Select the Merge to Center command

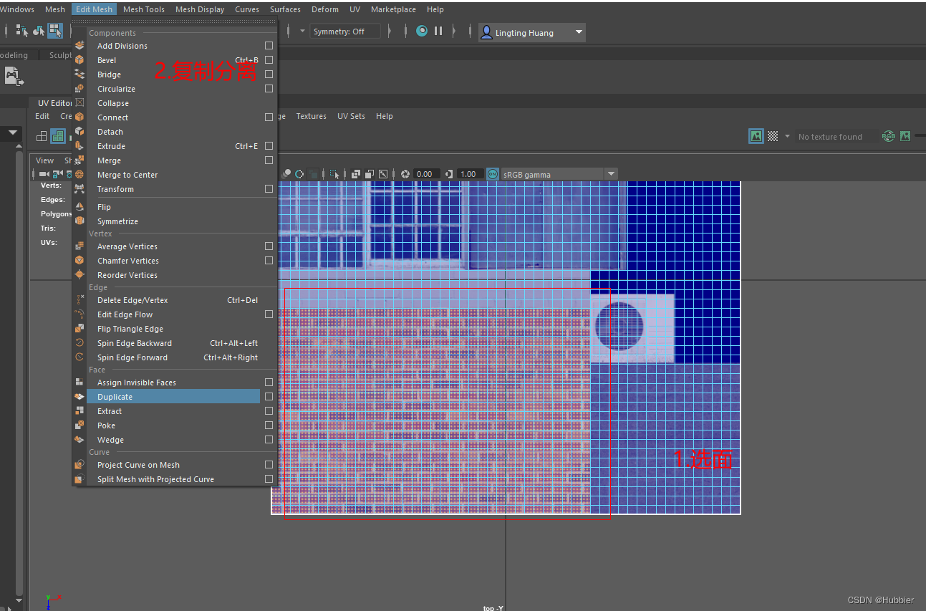click(127, 174)
